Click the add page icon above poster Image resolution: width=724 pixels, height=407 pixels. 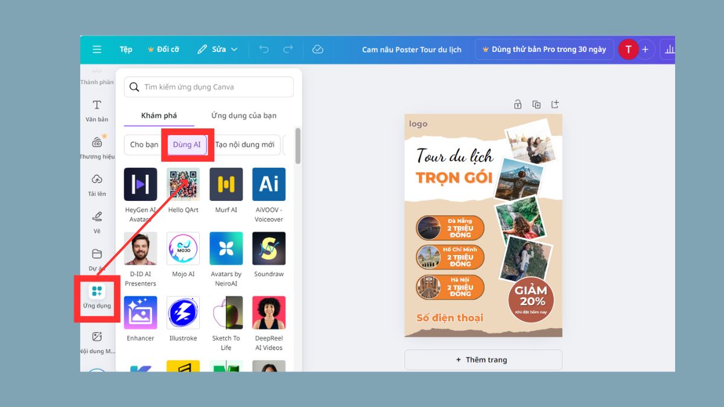[555, 104]
